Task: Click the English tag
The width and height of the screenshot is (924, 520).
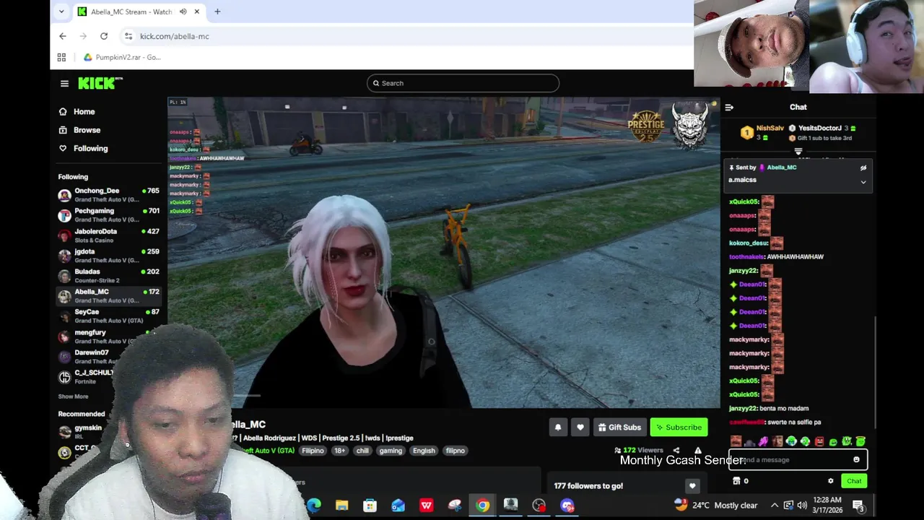Action: [424, 451]
